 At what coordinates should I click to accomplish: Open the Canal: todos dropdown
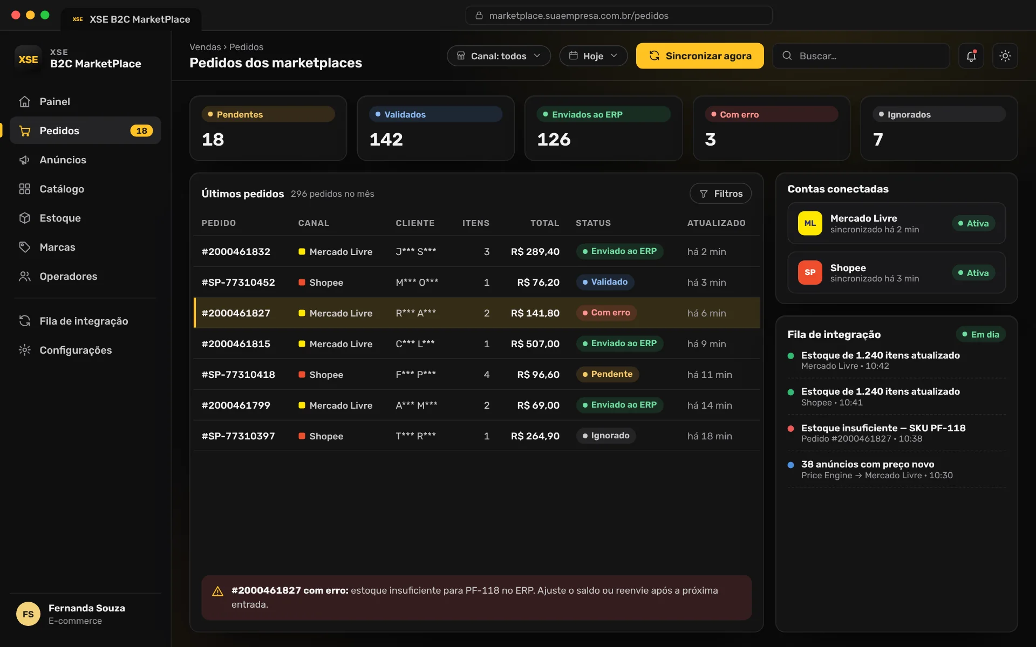499,56
